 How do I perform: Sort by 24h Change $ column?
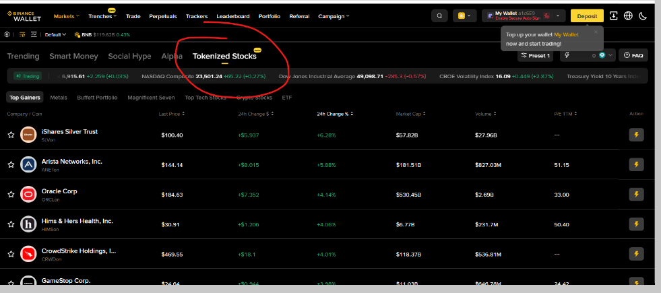point(256,114)
